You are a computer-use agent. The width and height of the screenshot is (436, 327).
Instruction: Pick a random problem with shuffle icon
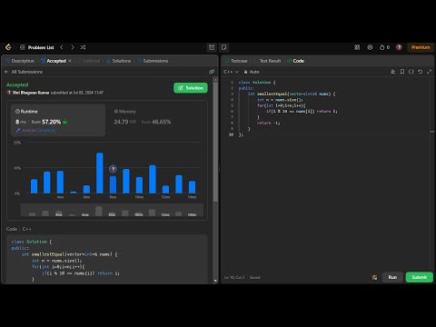coord(83,47)
